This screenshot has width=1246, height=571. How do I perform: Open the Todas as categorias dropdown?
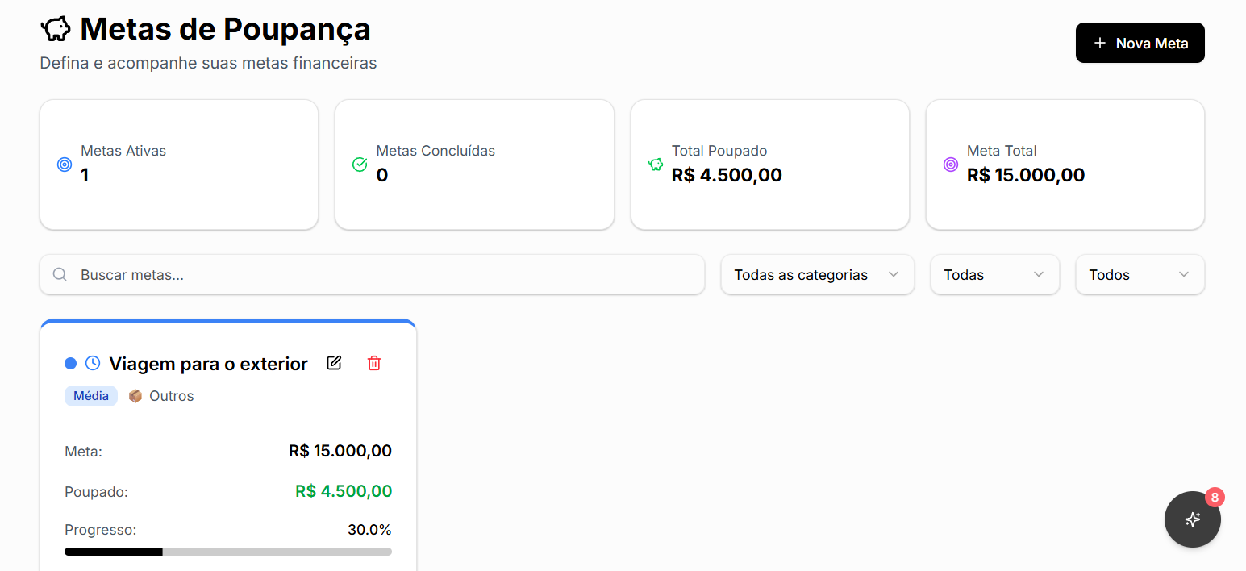pyautogui.click(x=816, y=274)
